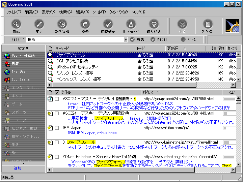Click score bar of ZDNet Helpdesk result
This screenshot has height=182, width=243.
[230, 157]
